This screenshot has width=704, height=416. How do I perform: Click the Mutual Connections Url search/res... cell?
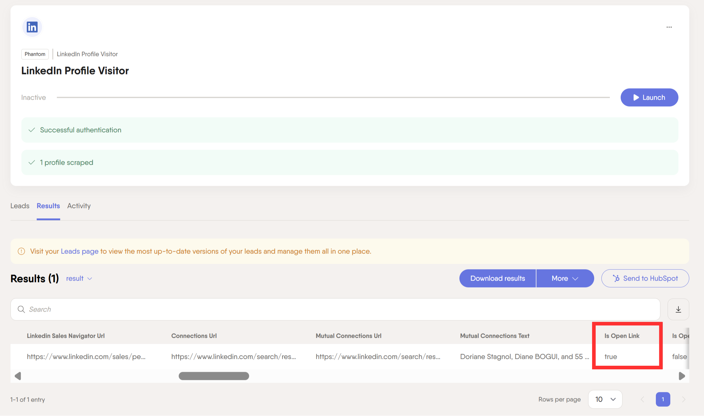(x=378, y=357)
